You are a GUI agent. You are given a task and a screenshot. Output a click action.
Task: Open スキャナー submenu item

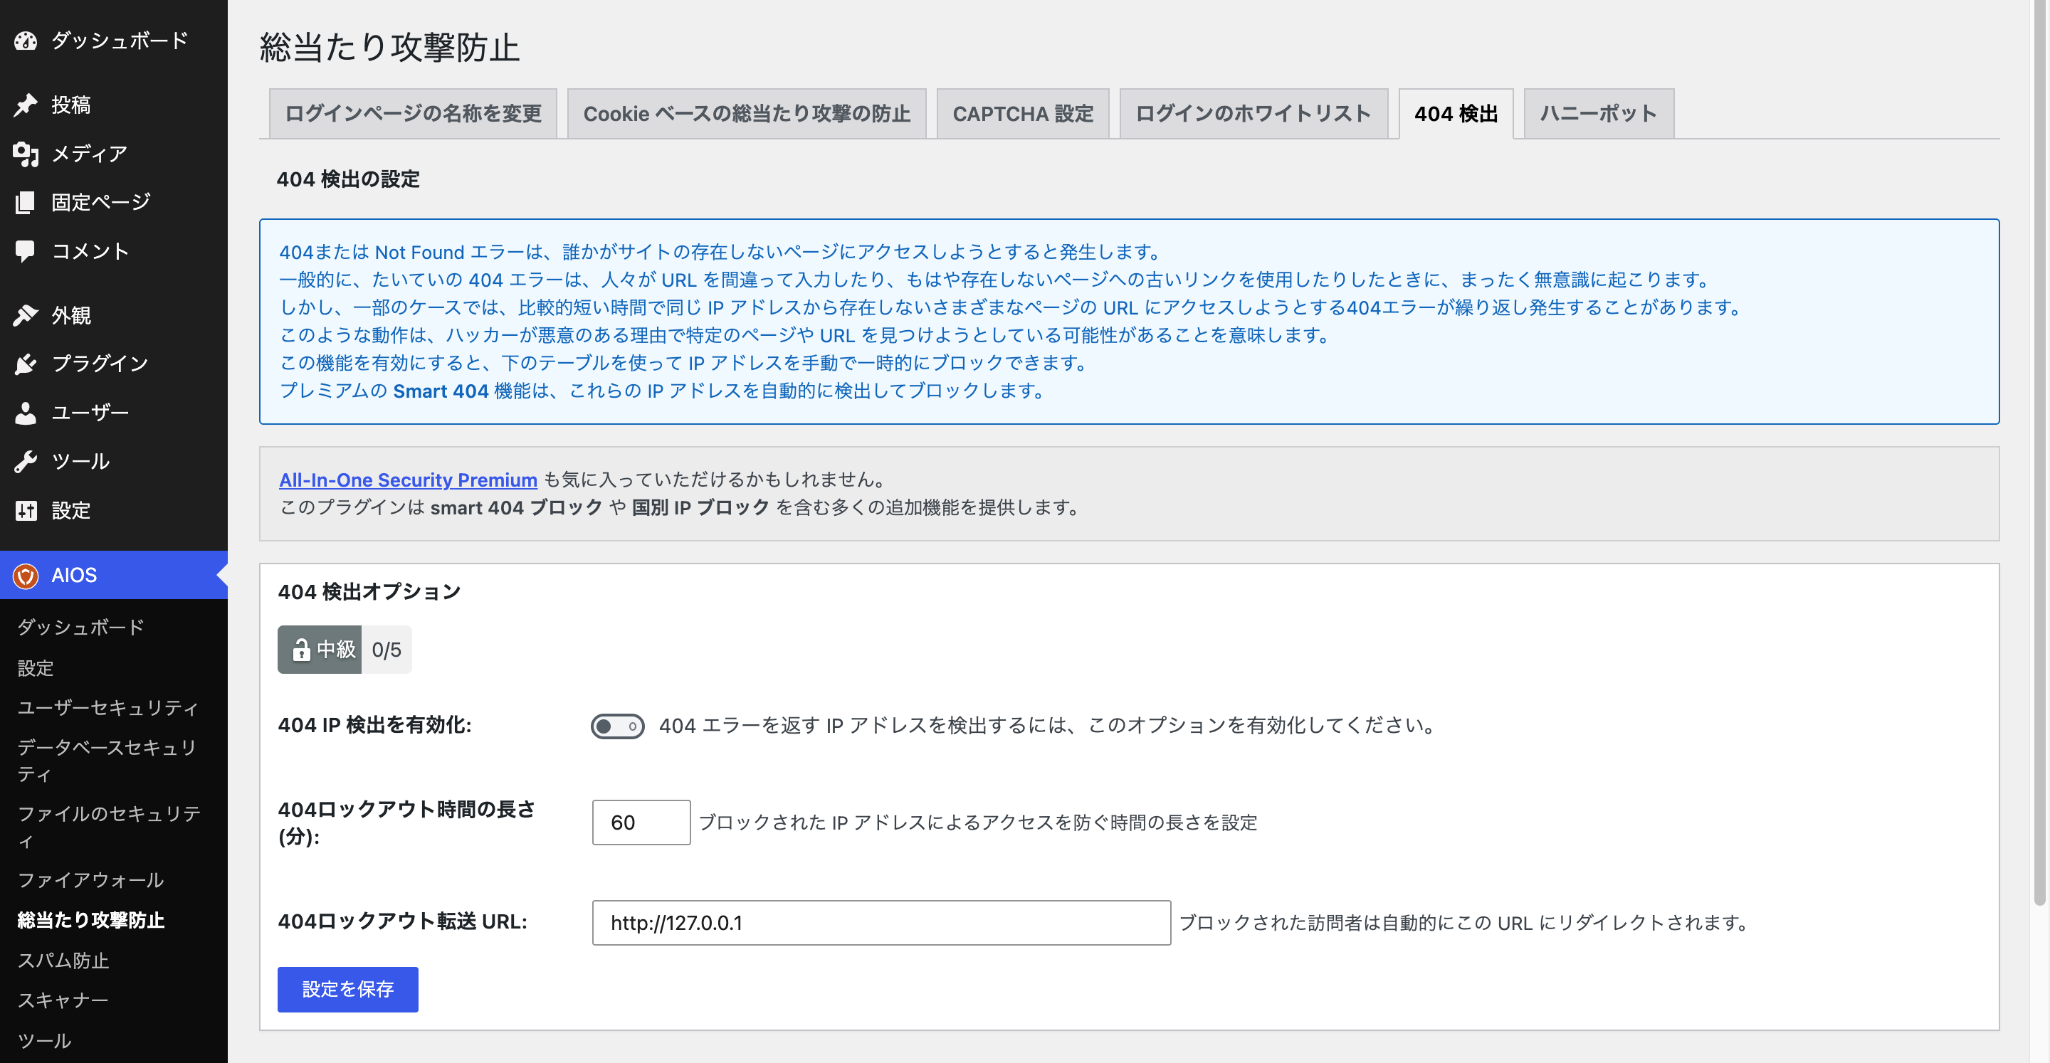(63, 1000)
